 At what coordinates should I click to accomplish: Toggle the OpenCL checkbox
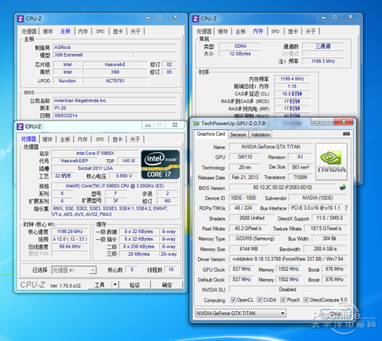[x=234, y=300]
